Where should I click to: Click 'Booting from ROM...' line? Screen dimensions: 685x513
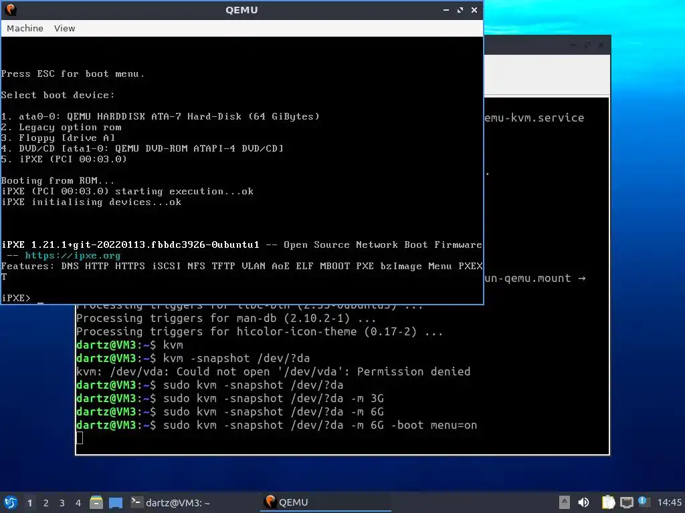58,180
